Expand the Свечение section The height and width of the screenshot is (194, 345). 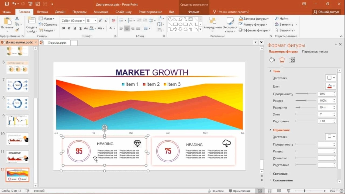point(280,174)
